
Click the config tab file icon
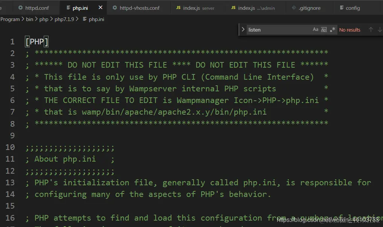point(342,8)
